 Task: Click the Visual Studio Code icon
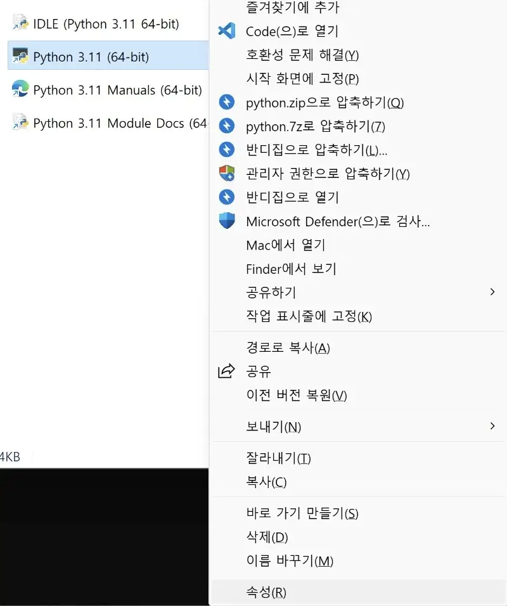[227, 31]
